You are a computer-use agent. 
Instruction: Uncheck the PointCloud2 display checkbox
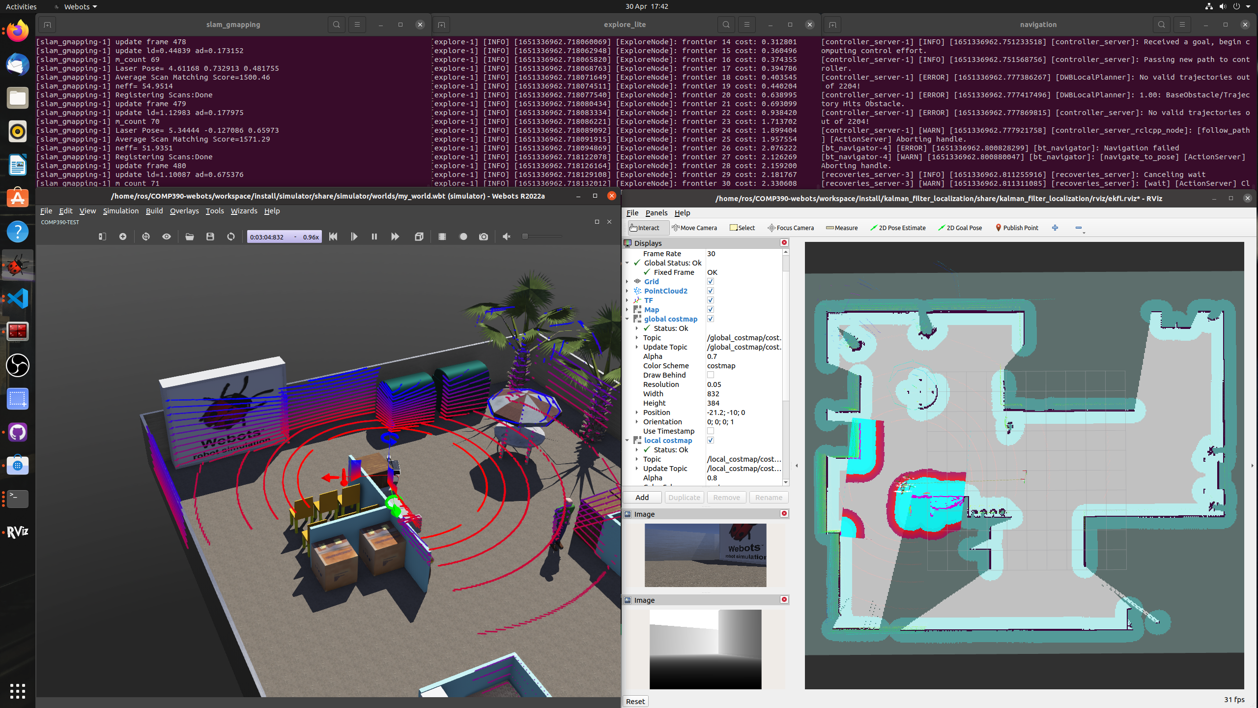tap(710, 291)
